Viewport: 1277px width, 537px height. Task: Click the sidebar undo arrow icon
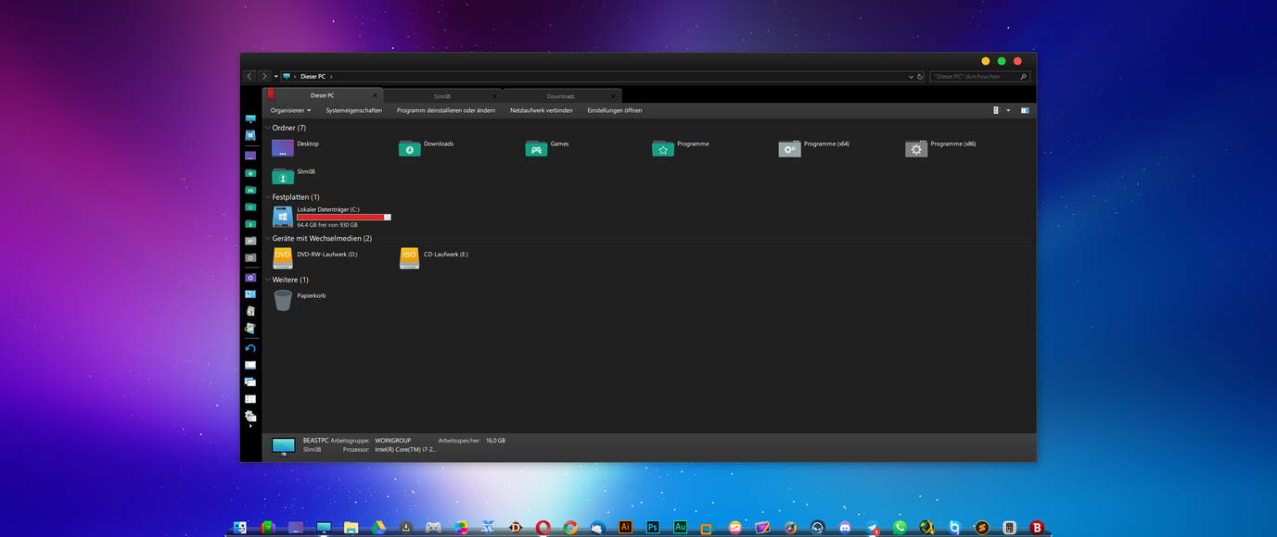coord(250,348)
